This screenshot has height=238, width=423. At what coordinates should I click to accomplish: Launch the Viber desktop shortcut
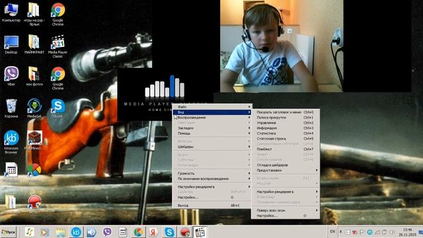point(11,77)
